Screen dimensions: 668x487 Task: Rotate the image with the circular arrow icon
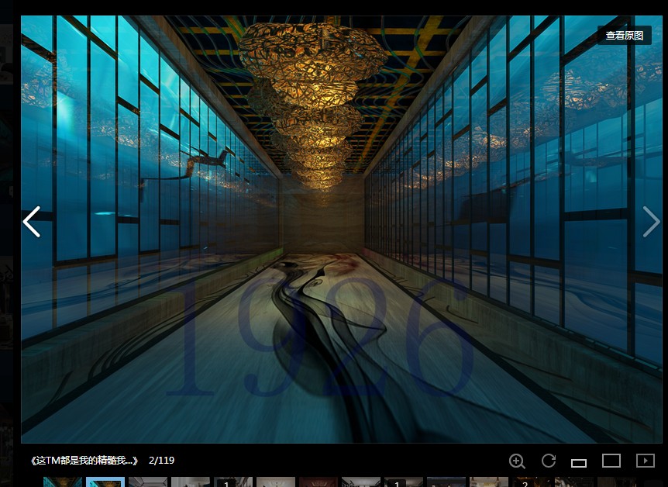click(549, 461)
